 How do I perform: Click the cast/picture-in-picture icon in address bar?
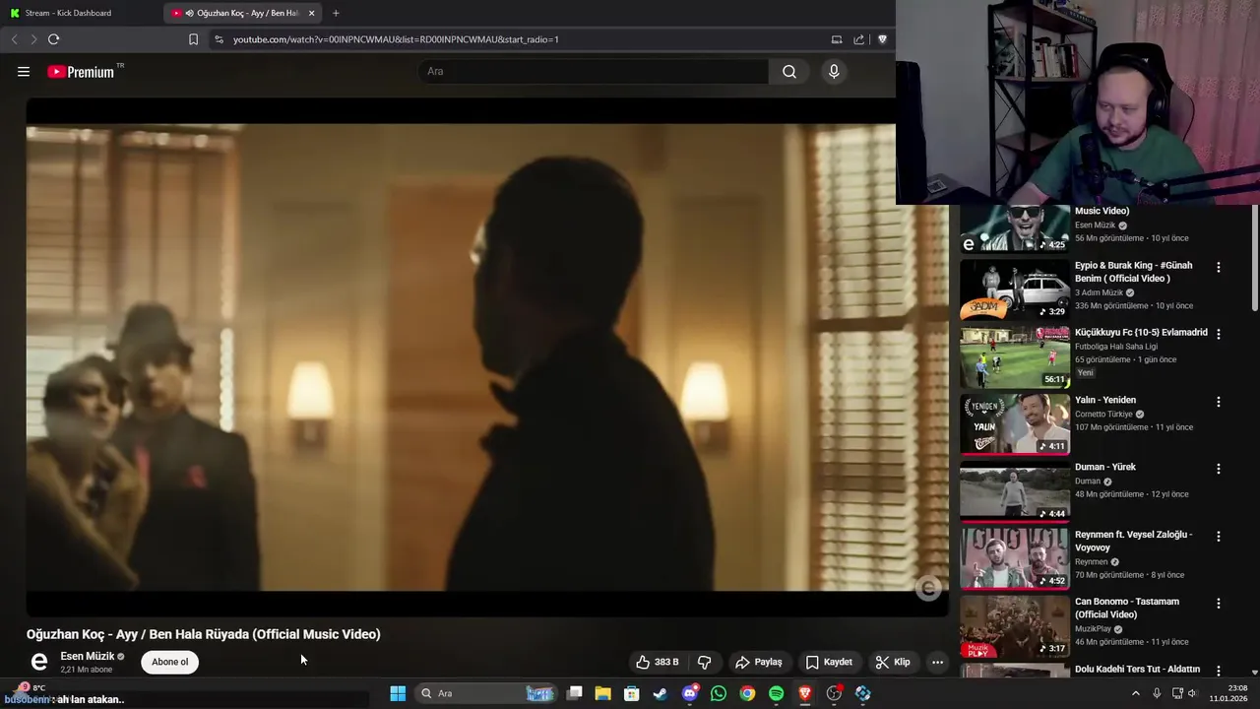pos(837,39)
